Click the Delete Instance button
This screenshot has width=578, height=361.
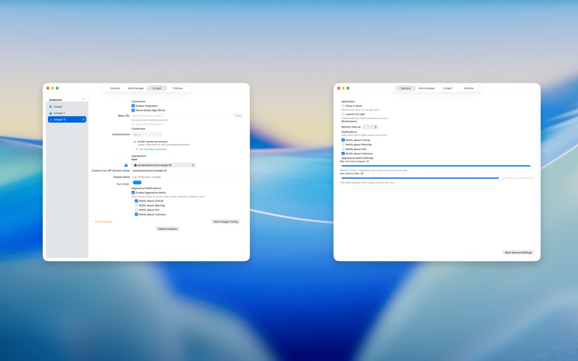[167, 229]
